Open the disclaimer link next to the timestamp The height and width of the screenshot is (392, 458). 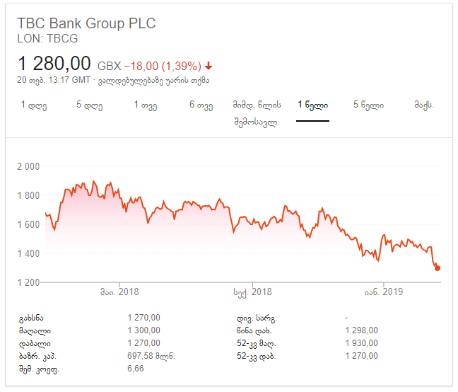tap(153, 81)
